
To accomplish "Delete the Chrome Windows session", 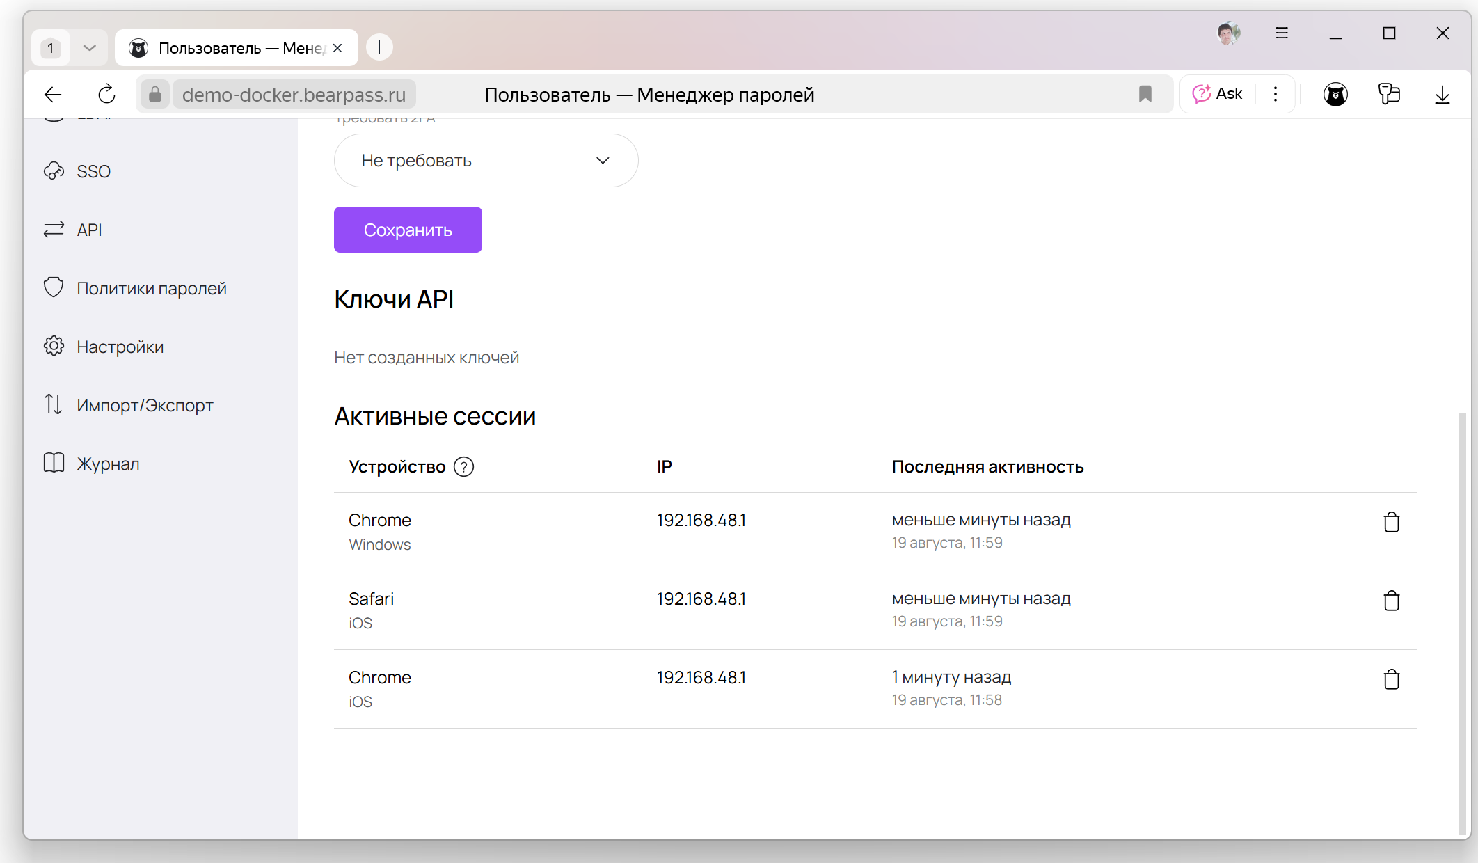I will 1391,522.
